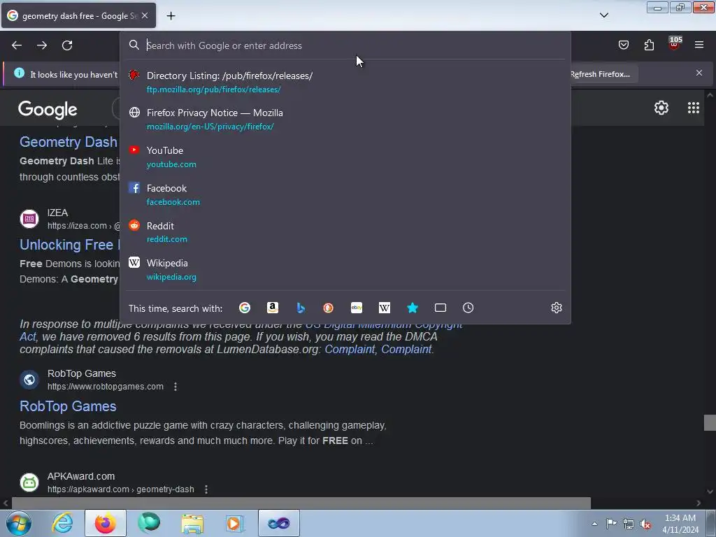The width and height of the screenshot is (716, 537).
Task: Reload the current page
Action: 67,45
